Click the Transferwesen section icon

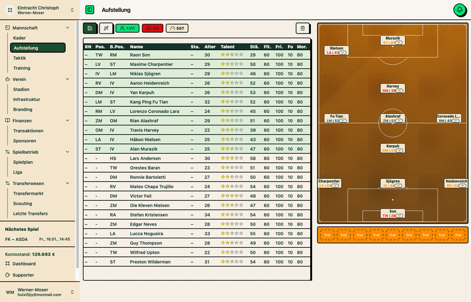point(8,183)
